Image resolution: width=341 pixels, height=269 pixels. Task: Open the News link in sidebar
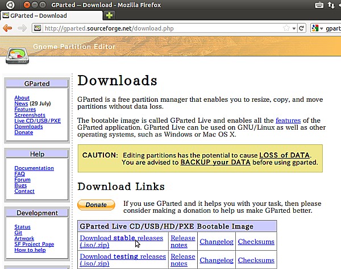coord(21,104)
